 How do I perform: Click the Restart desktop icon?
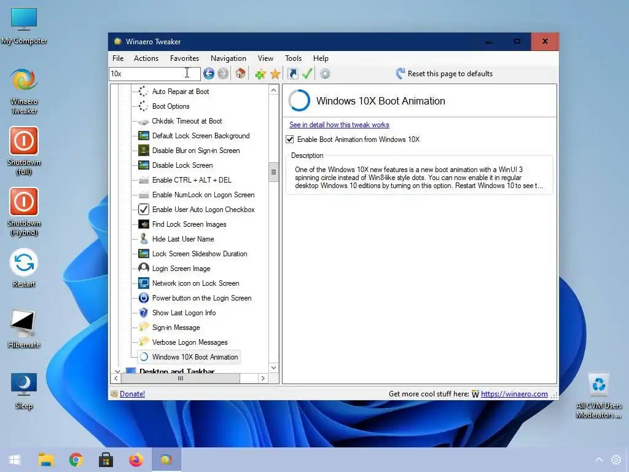coord(24,268)
